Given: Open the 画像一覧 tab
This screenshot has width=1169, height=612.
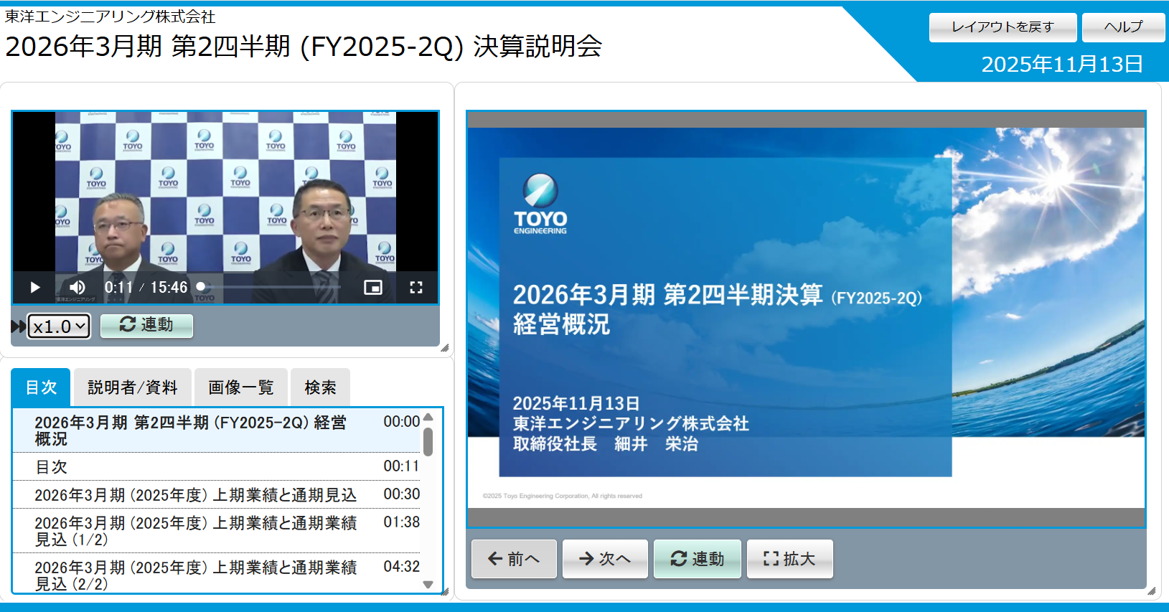Looking at the screenshot, I should click(x=241, y=387).
